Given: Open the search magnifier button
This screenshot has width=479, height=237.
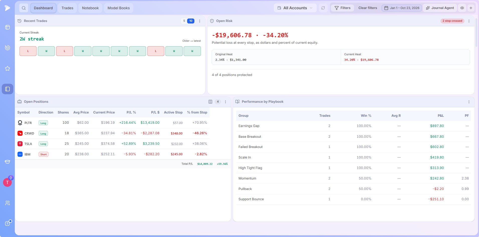Looking at the screenshot, I should click(24, 8).
